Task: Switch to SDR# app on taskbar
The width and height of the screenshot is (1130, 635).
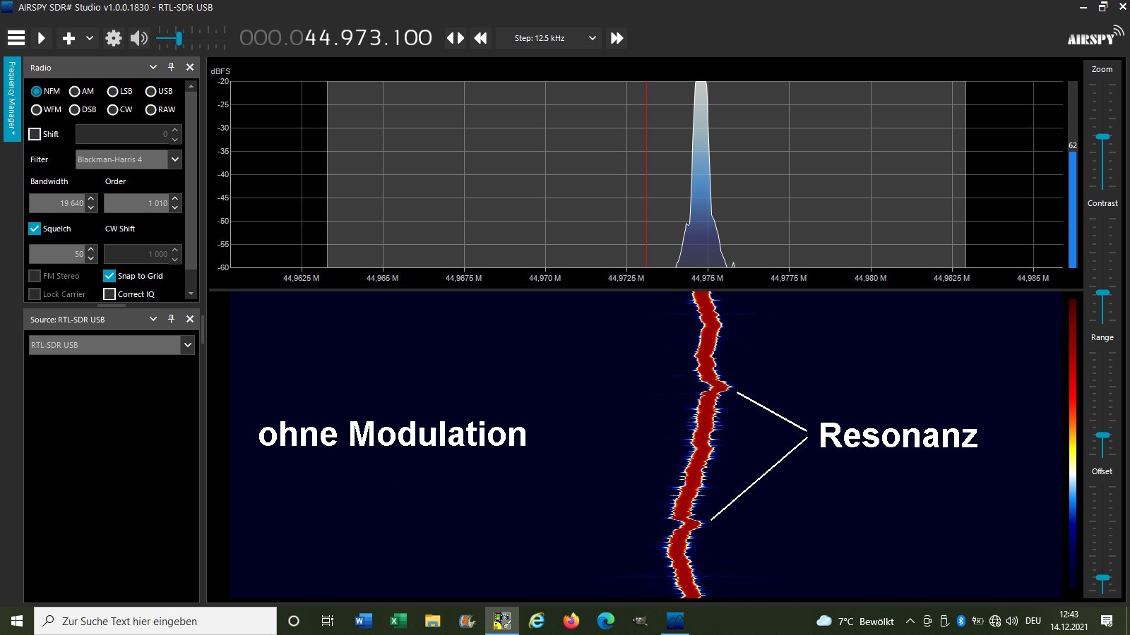Action: (x=675, y=621)
